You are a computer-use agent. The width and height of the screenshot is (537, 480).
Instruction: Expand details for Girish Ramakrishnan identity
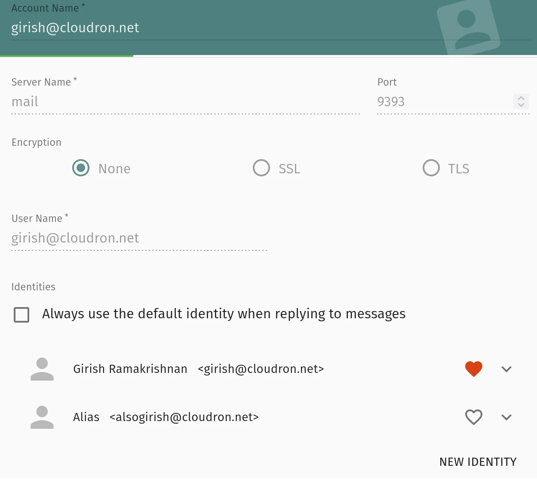click(x=506, y=369)
